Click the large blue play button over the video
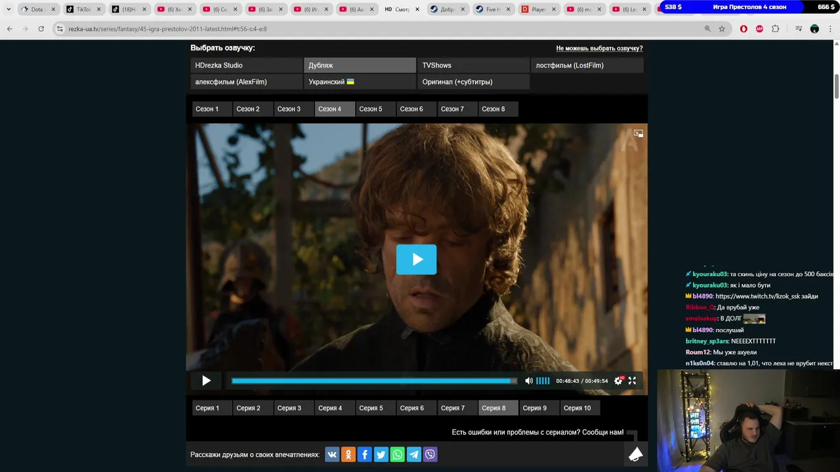This screenshot has width=840, height=472. tap(416, 260)
